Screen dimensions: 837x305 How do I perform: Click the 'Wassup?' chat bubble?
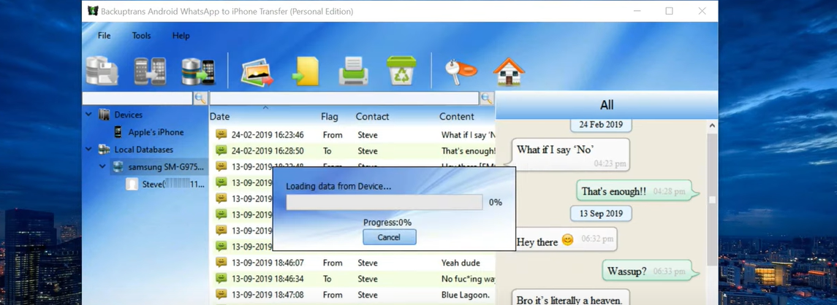(651, 270)
